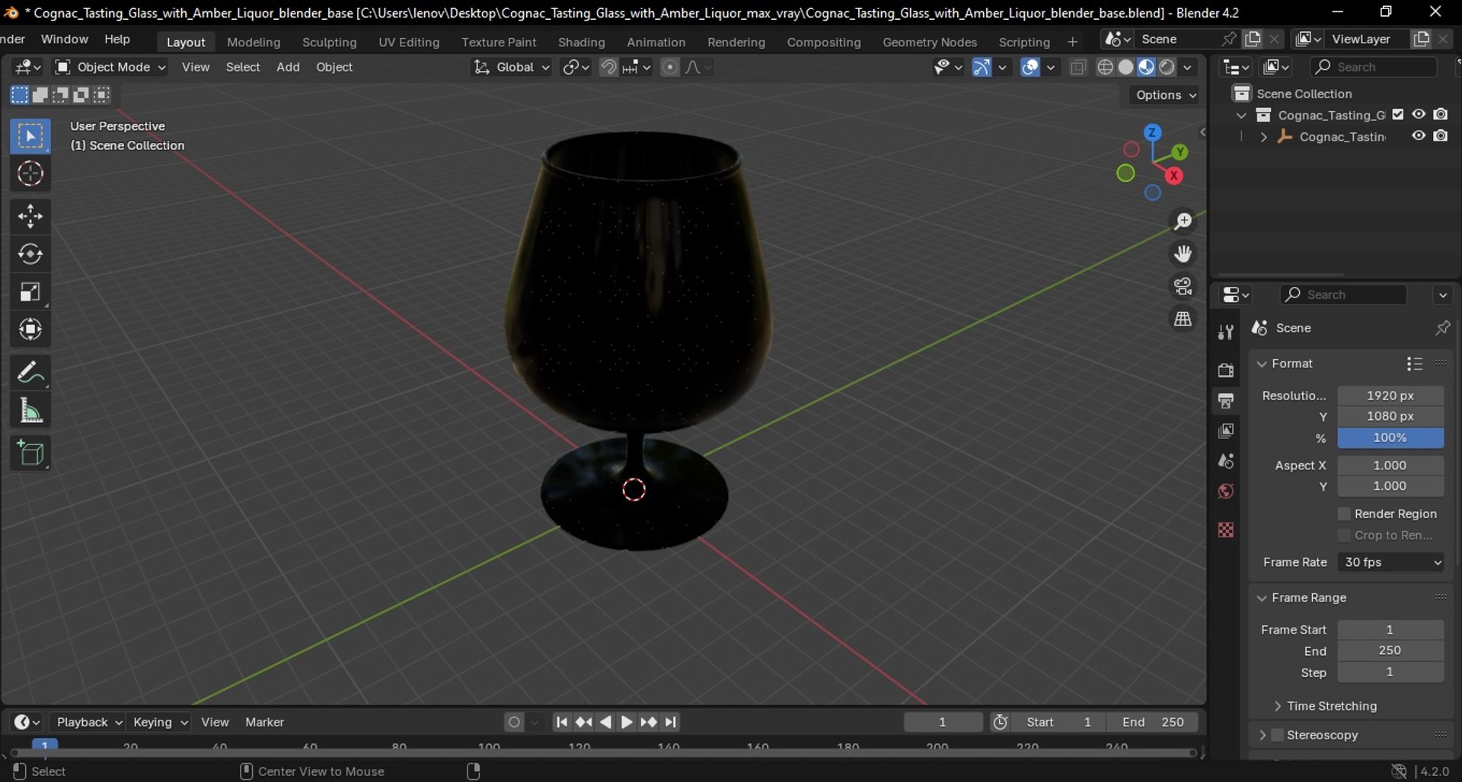This screenshot has width=1462, height=782.
Task: Expand the Cognac_Tastin object tree row
Action: pyautogui.click(x=1263, y=137)
